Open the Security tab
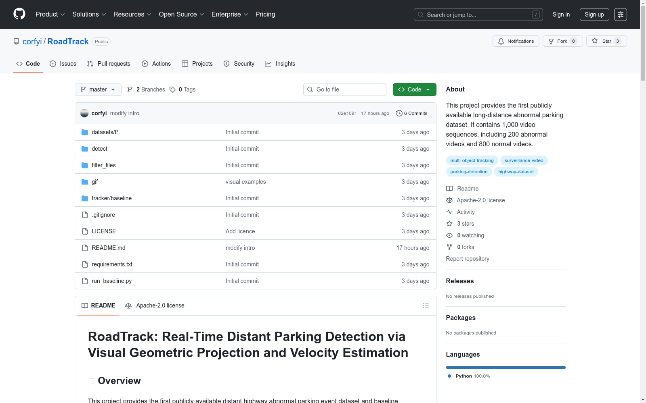Screen dimensions: 646x403 pyautogui.click(x=239, y=64)
